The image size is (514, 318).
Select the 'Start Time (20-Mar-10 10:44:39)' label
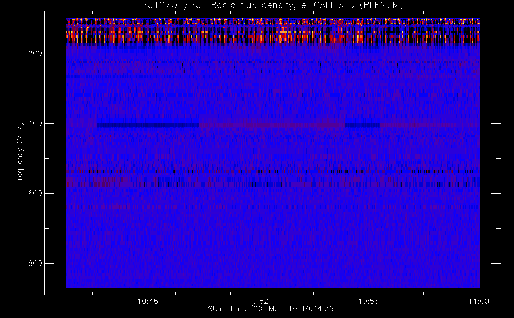click(x=272, y=309)
